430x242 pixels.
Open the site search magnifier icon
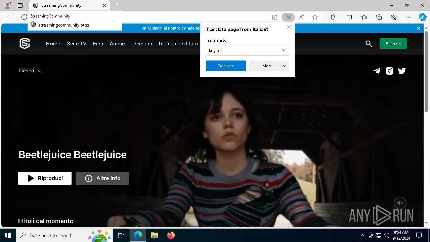point(369,44)
